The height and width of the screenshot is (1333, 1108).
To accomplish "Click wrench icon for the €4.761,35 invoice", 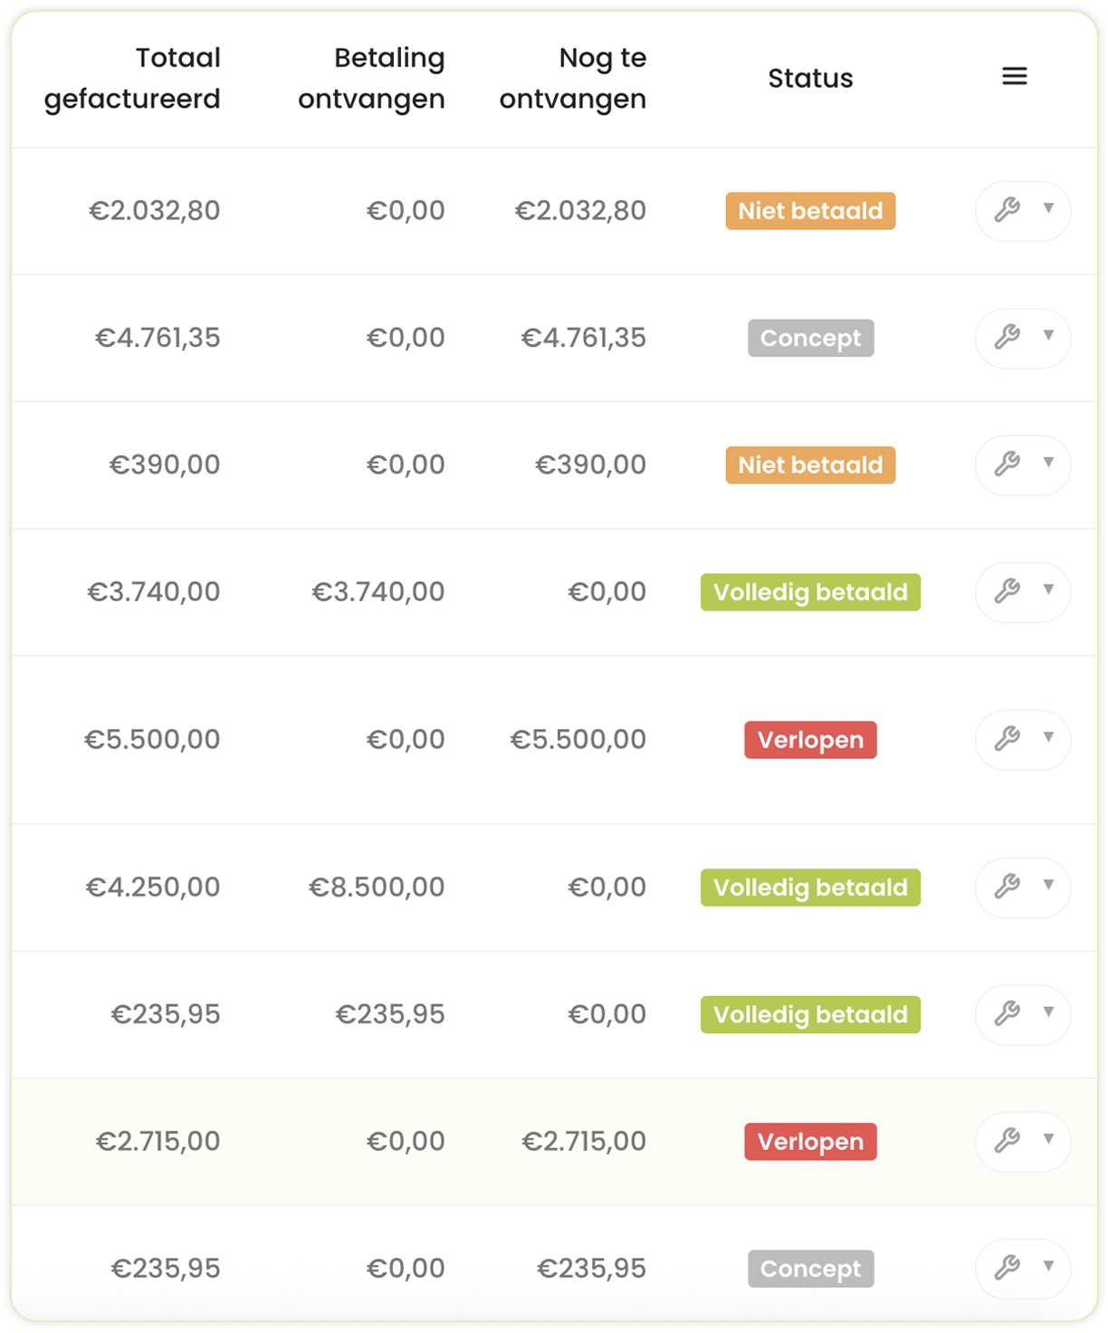I will (x=1008, y=337).
